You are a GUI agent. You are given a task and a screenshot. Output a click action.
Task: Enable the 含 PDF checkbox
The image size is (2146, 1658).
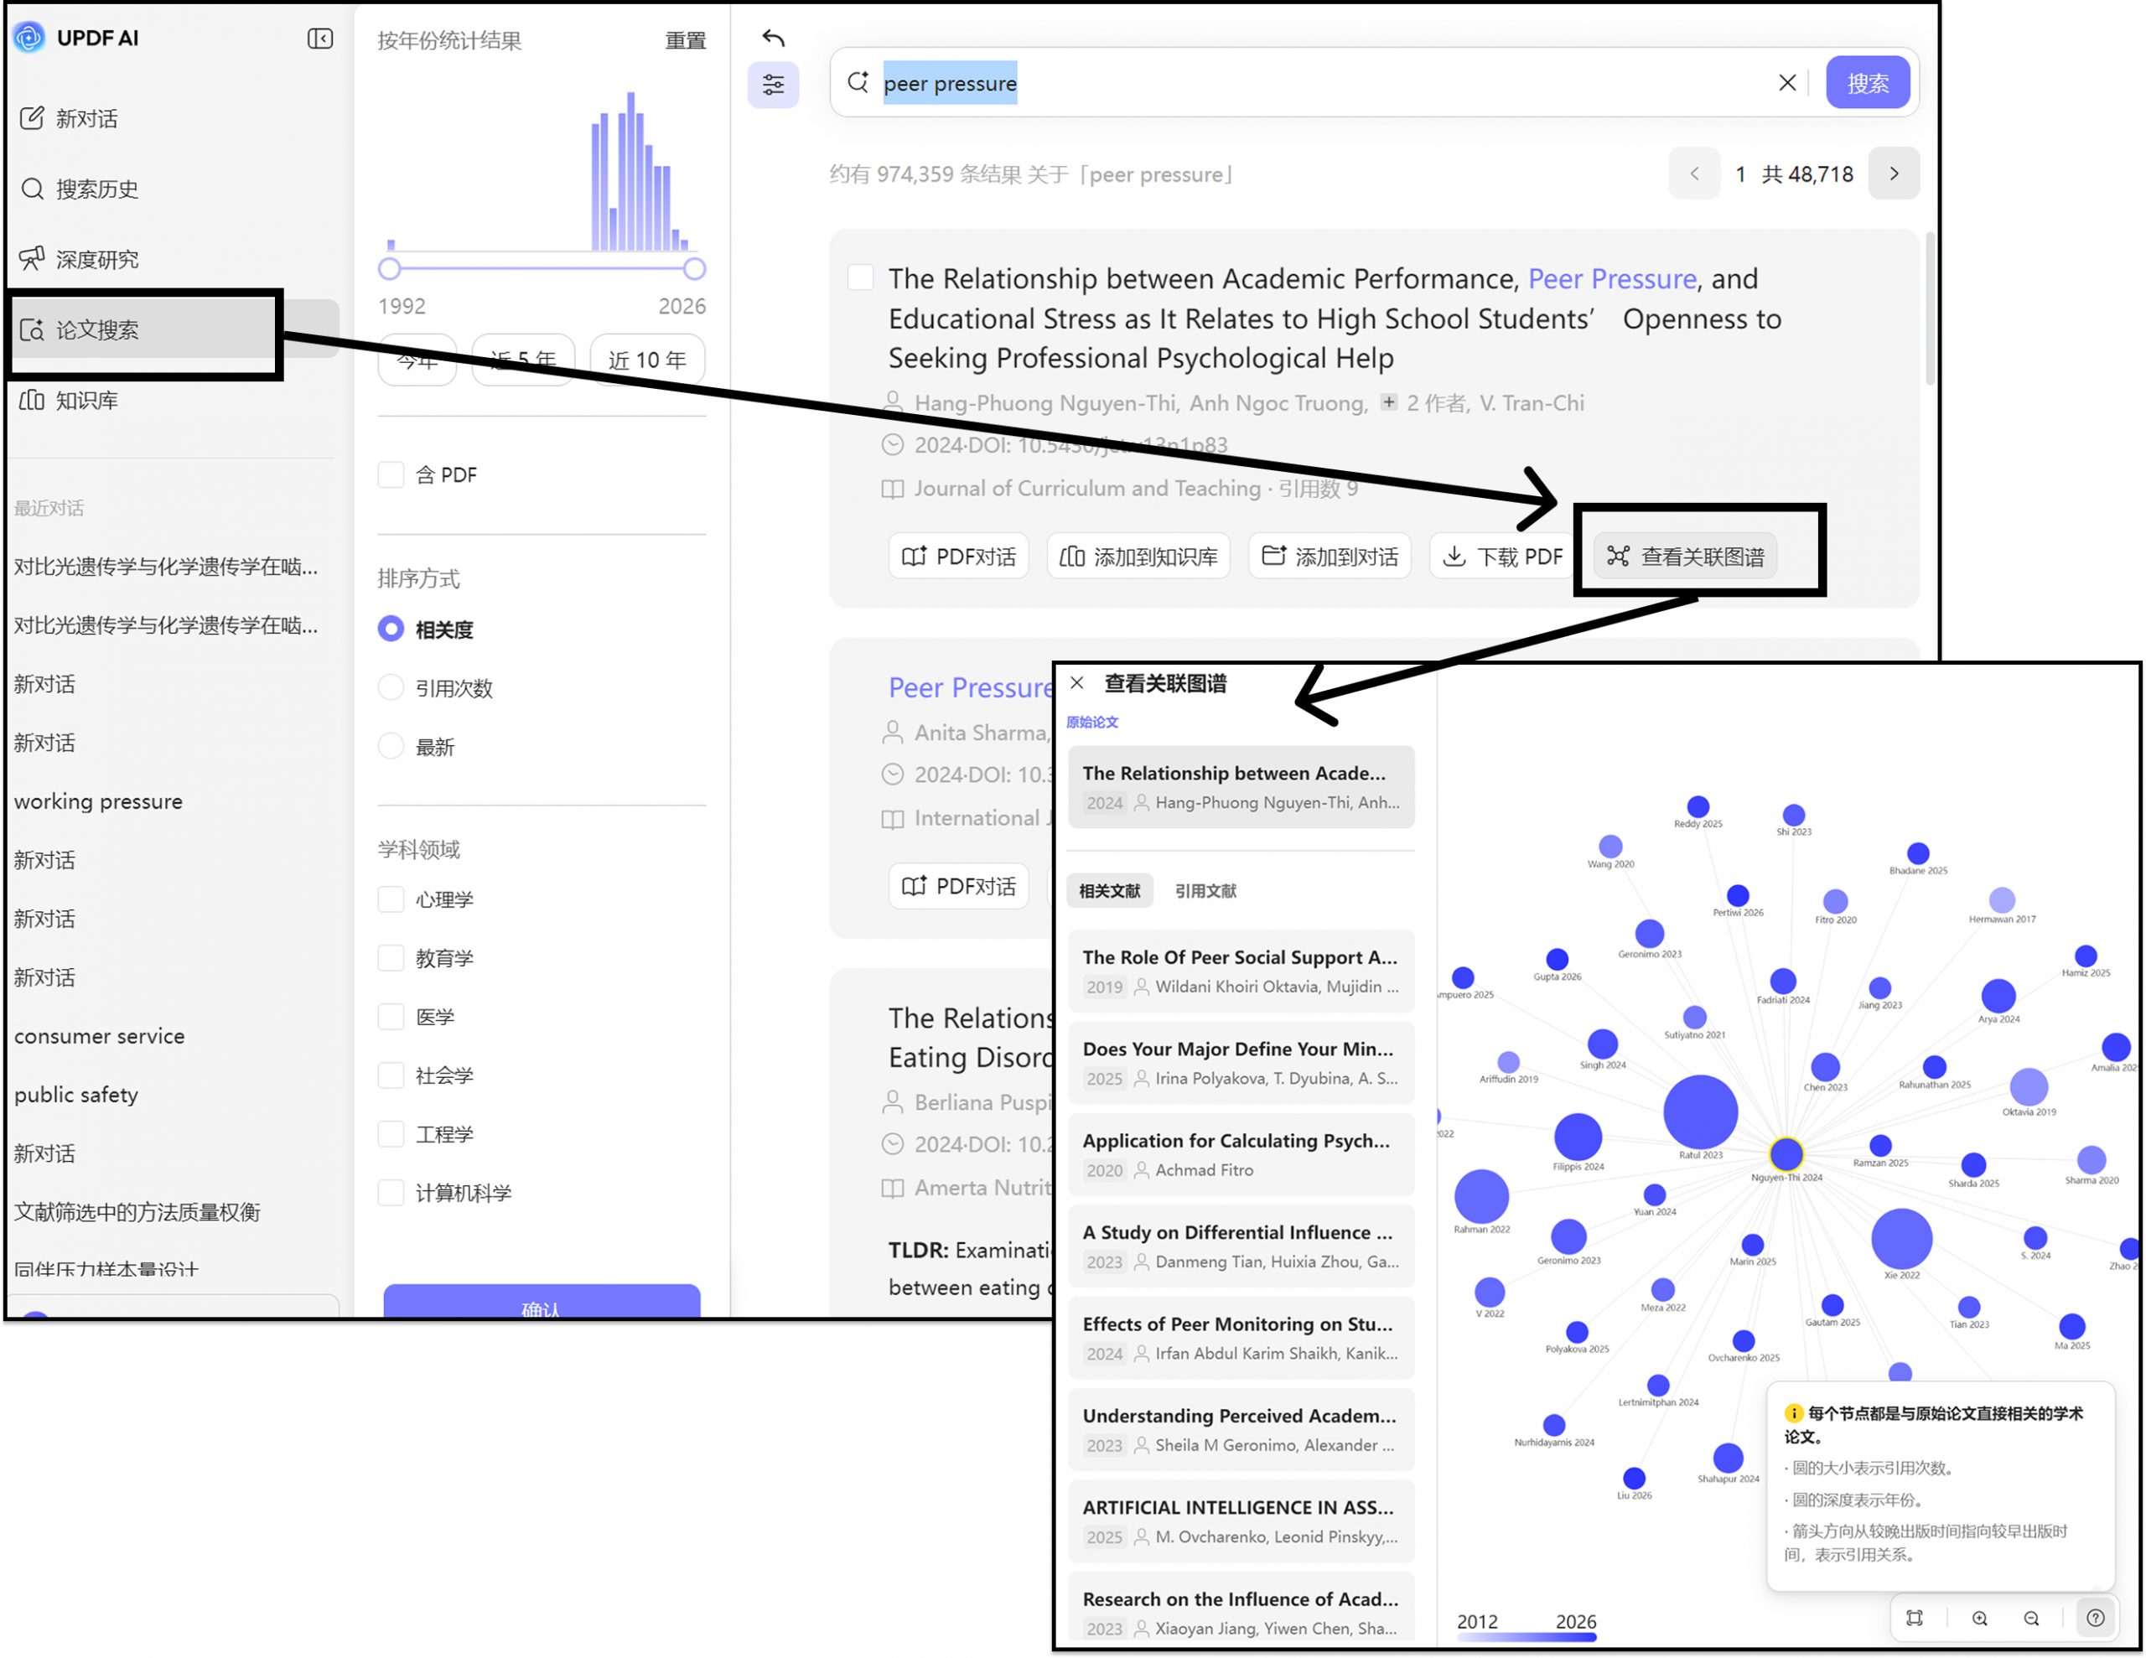(391, 474)
